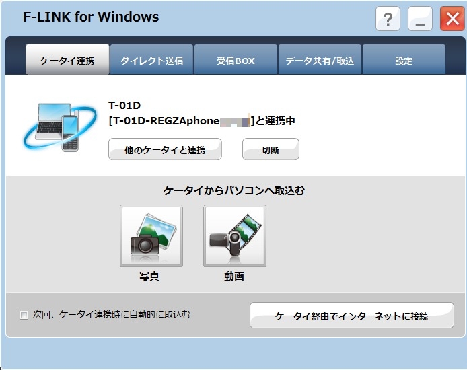467x370 pixels.
Task: Click ケータイ経由でインターネットに接続 button
Action: coord(352,316)
